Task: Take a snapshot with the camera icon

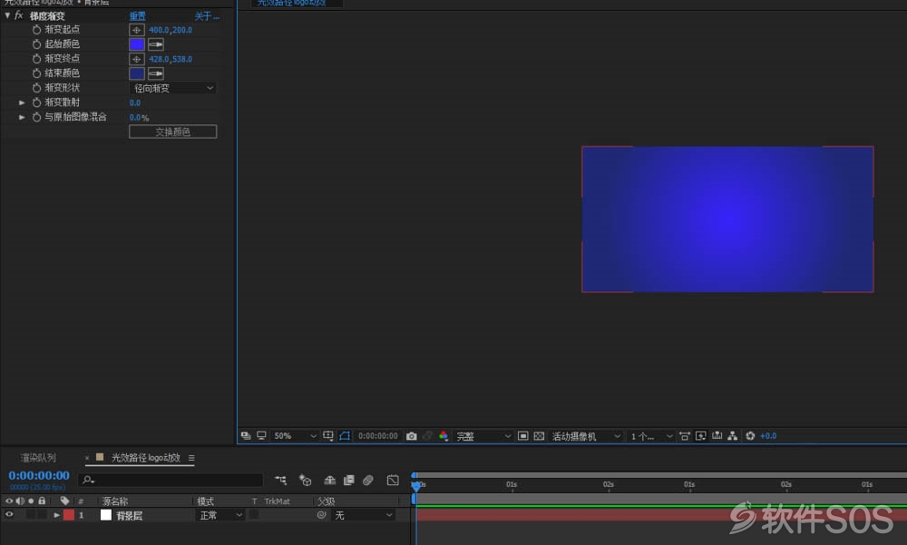Action: (x=411, y=436)
